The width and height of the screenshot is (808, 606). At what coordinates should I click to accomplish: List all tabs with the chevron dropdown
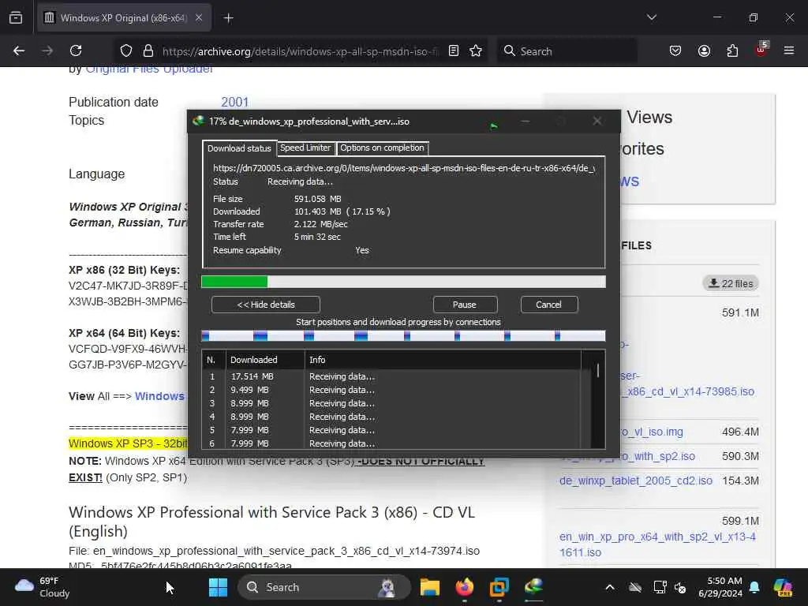pos(651,17)
